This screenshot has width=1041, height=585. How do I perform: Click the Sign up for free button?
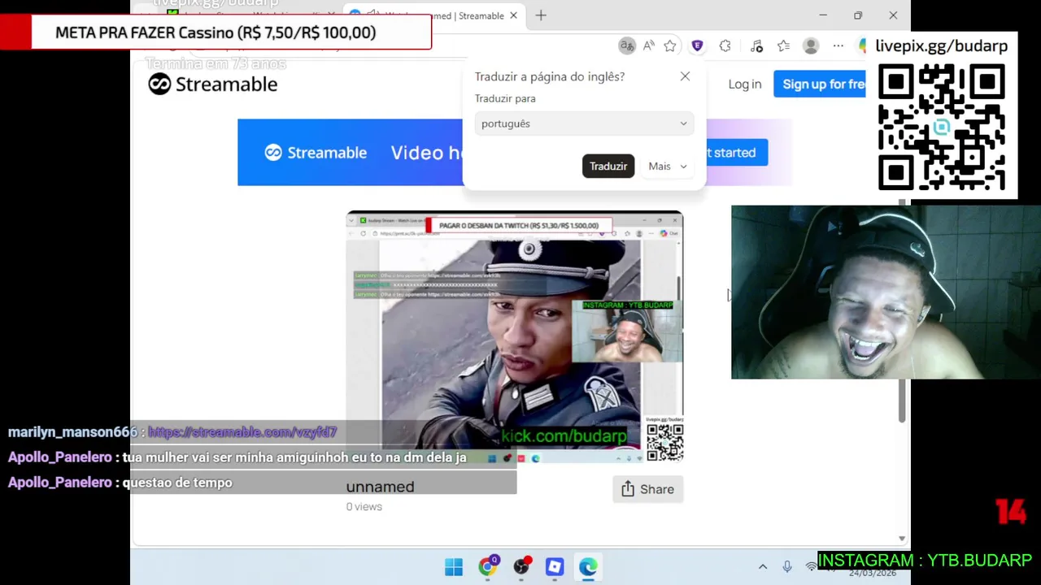pyautogui.click(x=821, y=84)
